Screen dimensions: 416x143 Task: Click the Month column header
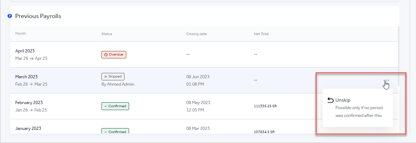(x=21, y=34)
